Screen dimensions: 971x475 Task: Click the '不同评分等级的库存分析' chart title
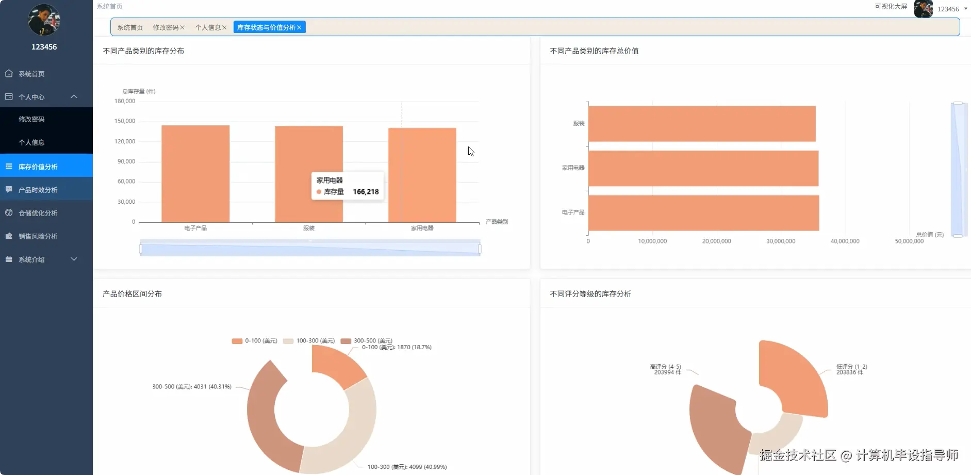click(590, 294)
